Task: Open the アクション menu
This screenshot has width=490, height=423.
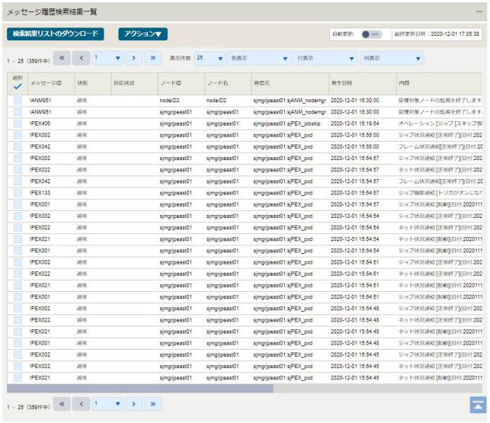Action: [143, 34]
